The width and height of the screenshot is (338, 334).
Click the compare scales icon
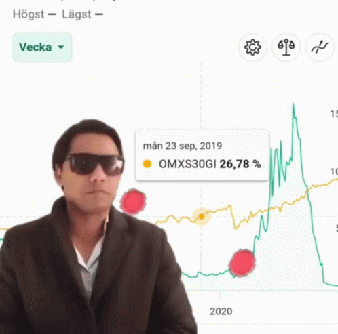click(x=286, y=47)
